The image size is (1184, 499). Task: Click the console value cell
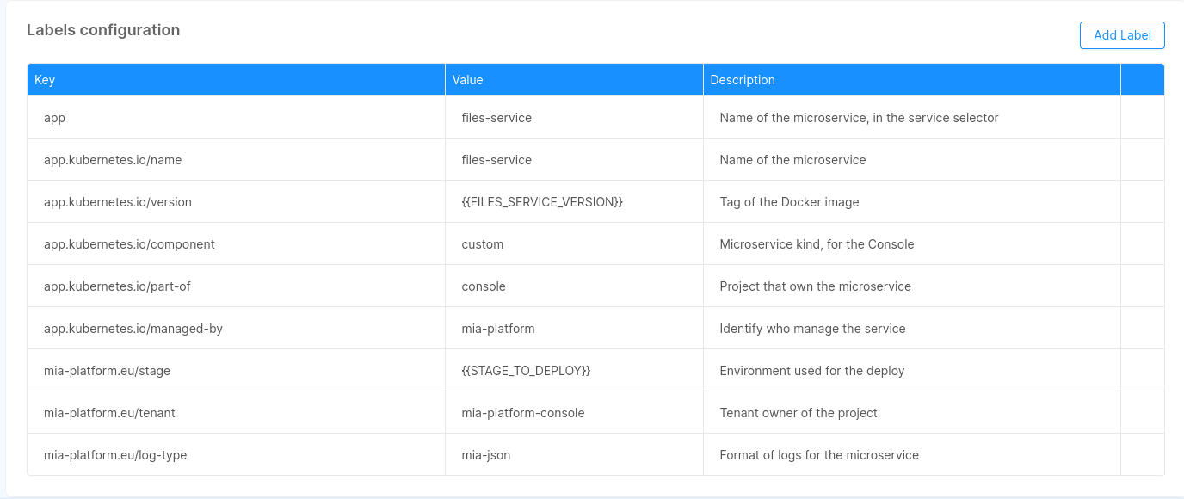(484, 286)
